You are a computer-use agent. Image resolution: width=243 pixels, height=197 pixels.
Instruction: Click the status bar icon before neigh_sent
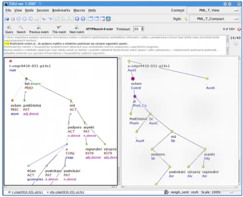(x=166, y=192)
